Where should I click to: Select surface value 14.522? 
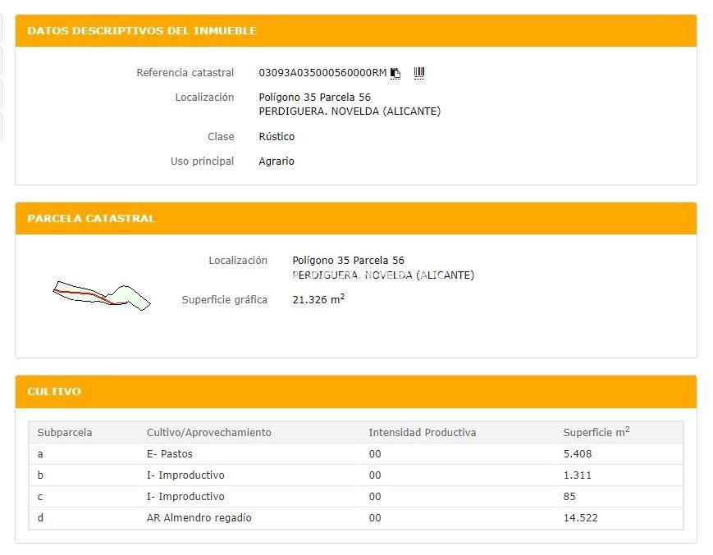(x=581, y=518)
